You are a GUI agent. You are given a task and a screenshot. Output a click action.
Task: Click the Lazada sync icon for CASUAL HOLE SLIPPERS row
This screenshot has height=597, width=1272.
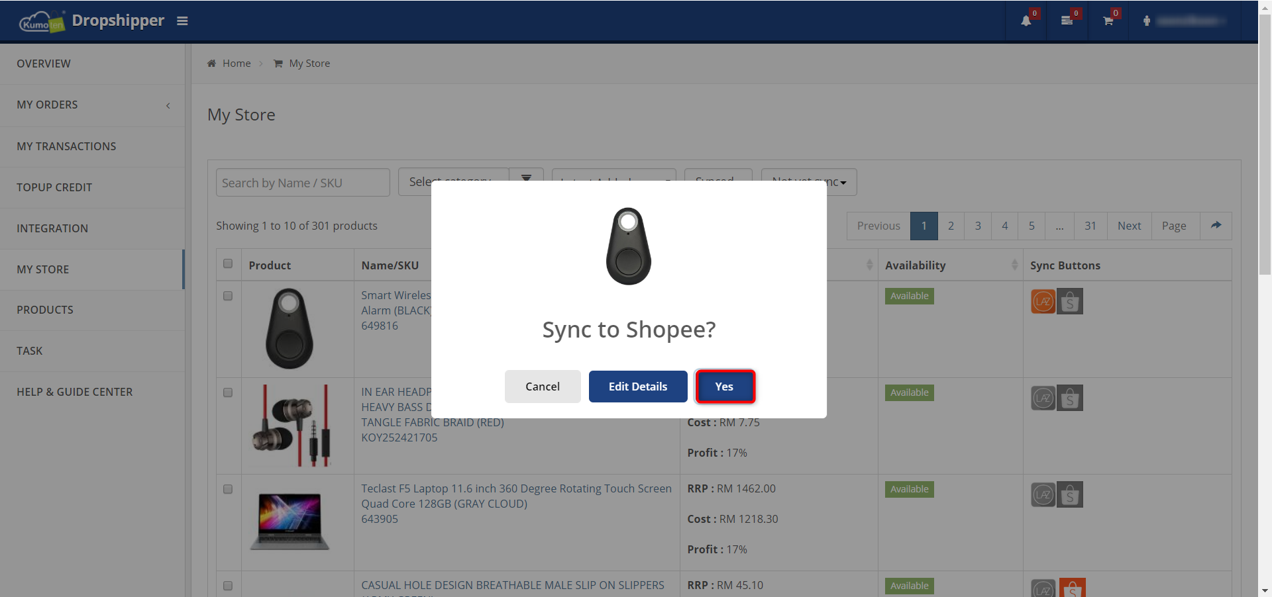[x=1043, y=588]
